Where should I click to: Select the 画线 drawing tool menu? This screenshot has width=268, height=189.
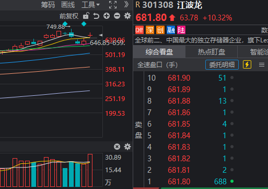(x=68, y=5)
